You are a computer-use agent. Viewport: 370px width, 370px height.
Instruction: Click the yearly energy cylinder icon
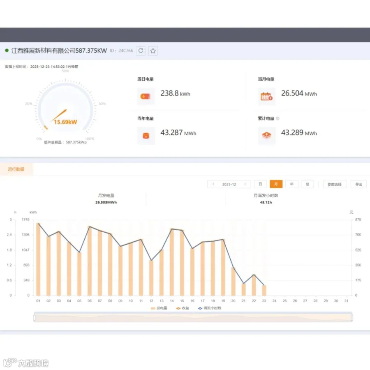pos(146,136)
